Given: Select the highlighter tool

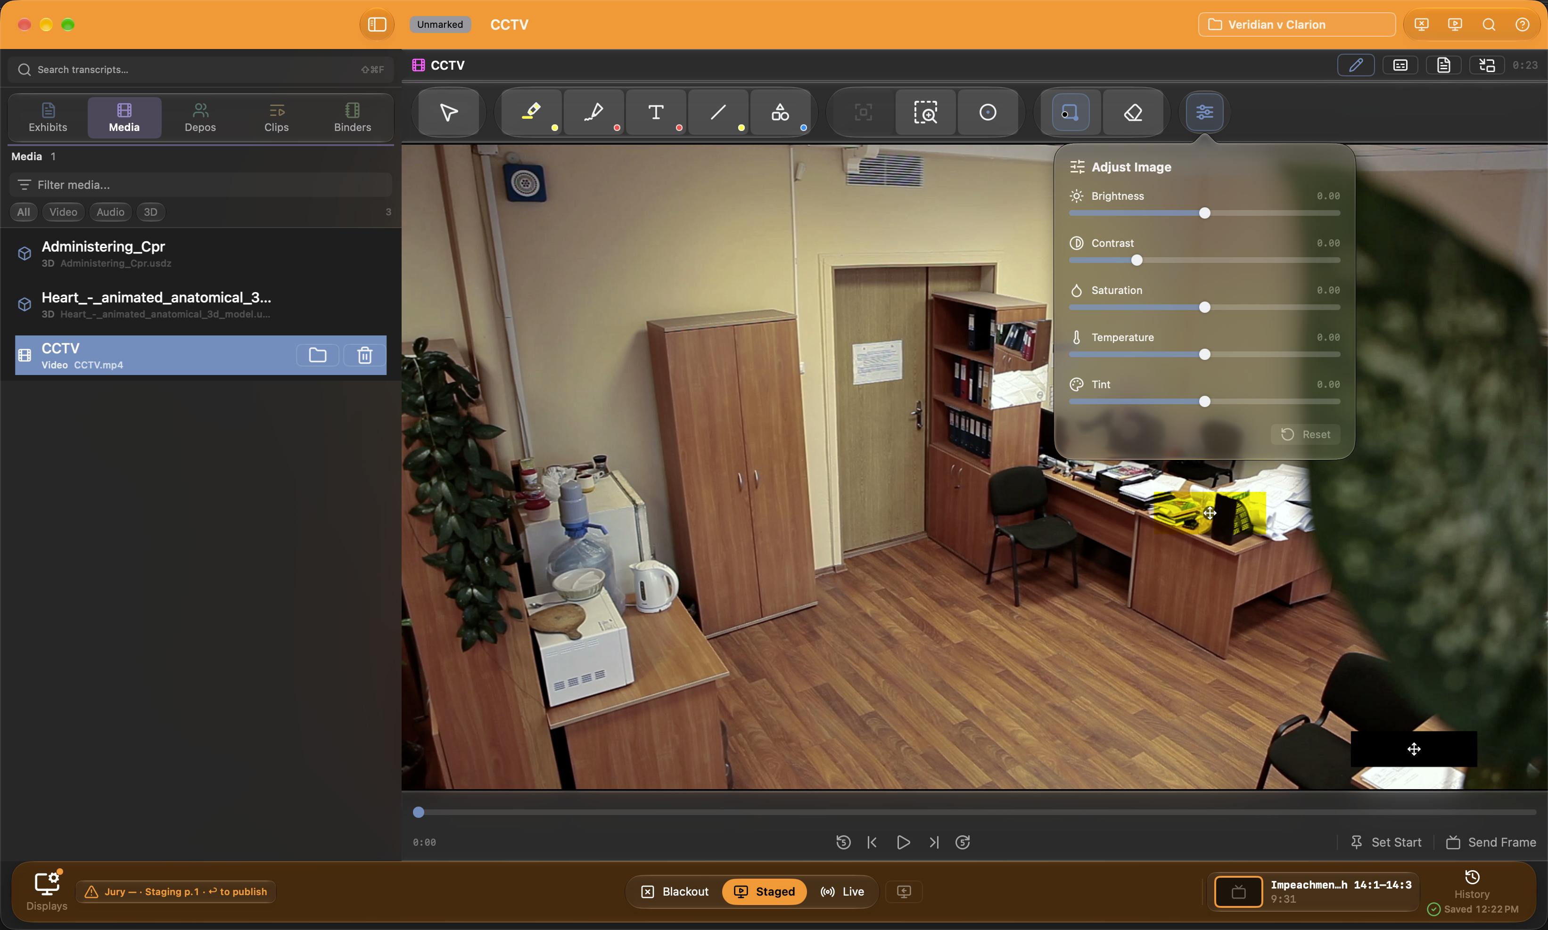Looking at the screenshot, I should tap(531, 113).
